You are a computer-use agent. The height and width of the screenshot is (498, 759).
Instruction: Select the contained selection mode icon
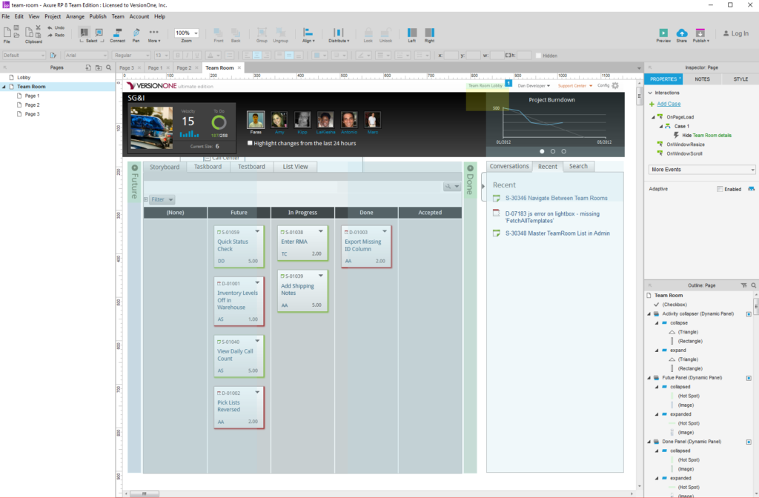pos(99,33)
